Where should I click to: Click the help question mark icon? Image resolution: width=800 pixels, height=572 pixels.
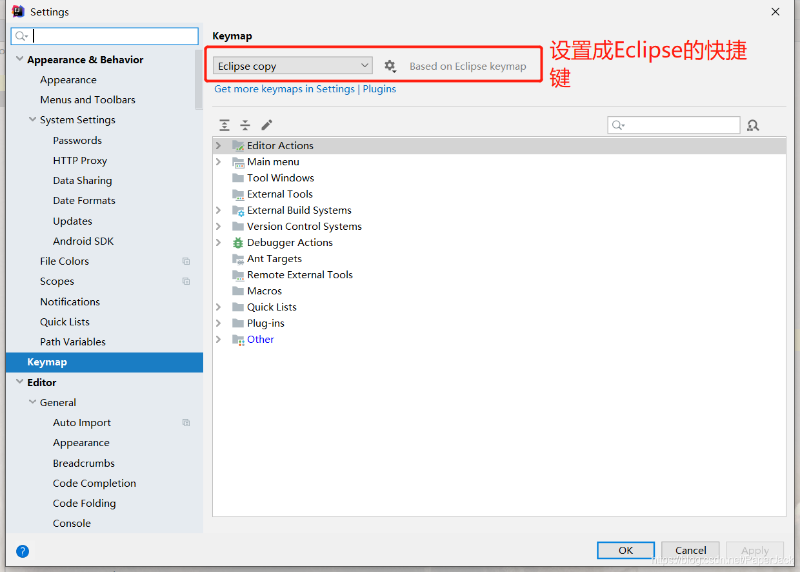[x=23, y=551]
